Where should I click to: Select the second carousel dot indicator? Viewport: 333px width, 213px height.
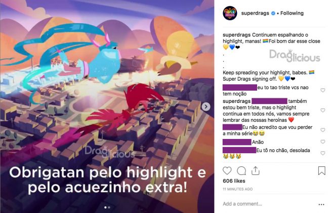109,207
